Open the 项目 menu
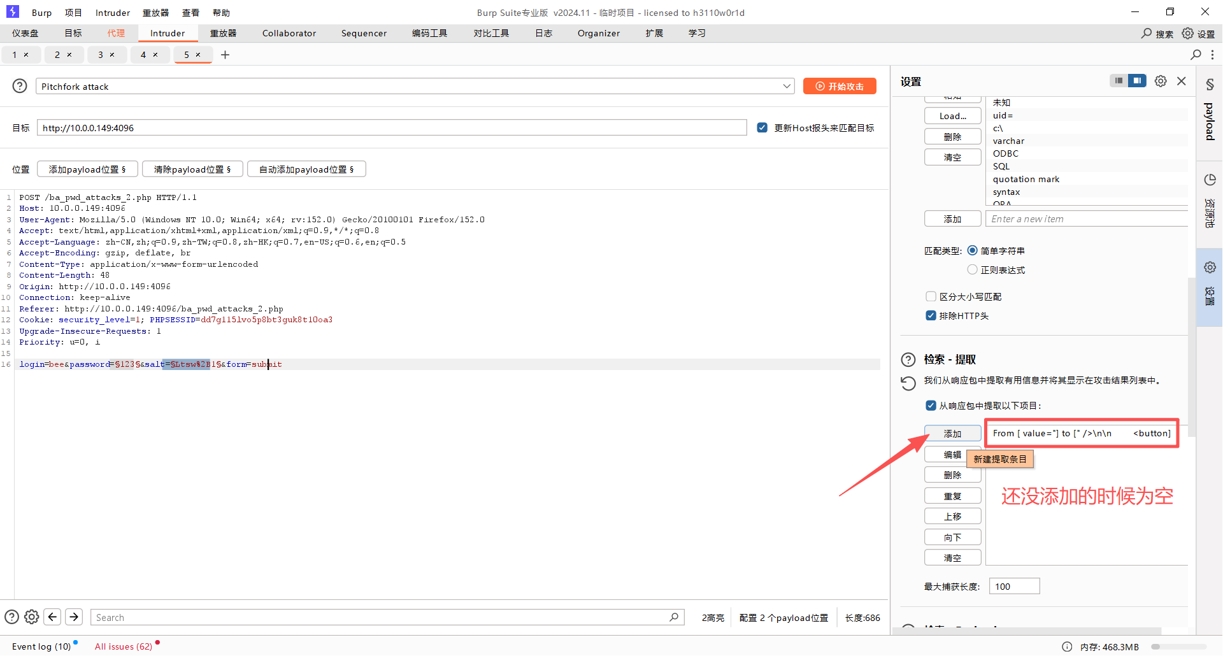This screenshot has height=656, width=1223. (73, 13)
